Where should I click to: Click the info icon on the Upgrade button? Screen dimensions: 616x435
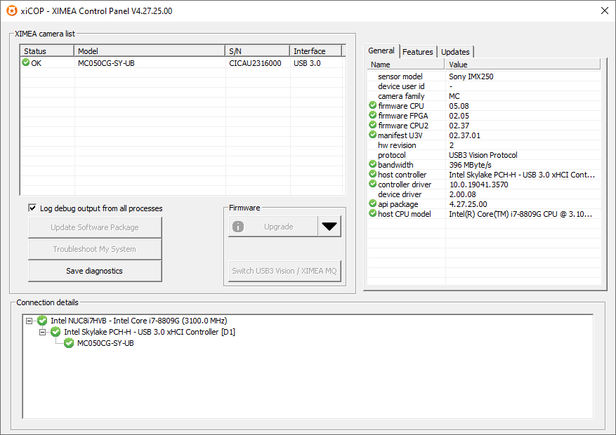pos(238,227)
